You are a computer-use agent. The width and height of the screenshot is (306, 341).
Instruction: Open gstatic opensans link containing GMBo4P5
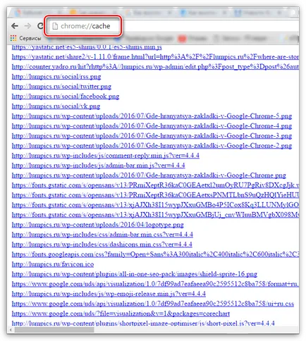pyautogui.click(x=155, y=205)
